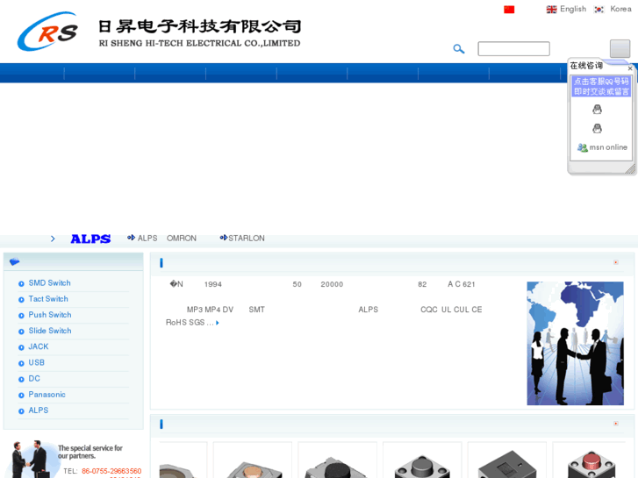Click the telephone number 86-0755-29663560

tap(111, 471)
